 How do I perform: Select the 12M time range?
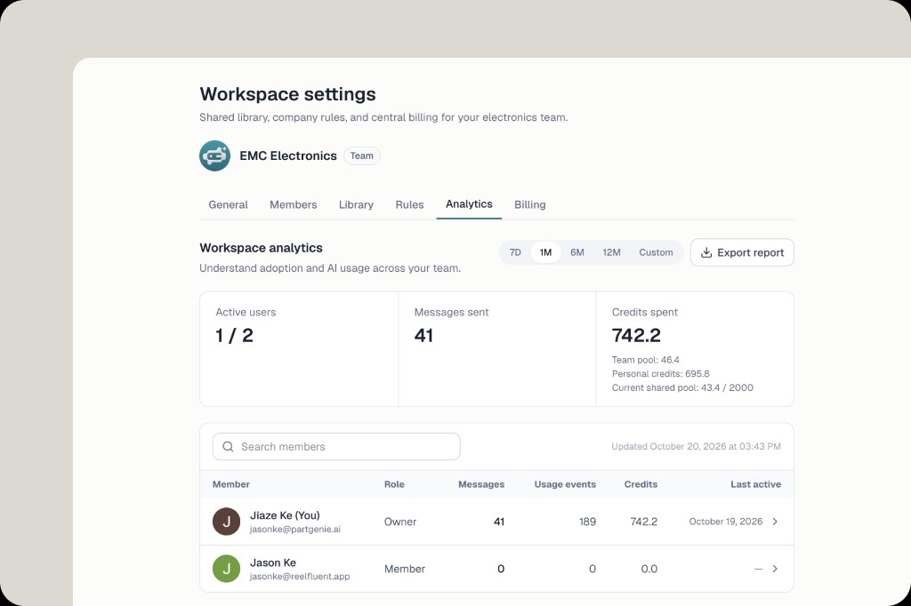(611, 252)
